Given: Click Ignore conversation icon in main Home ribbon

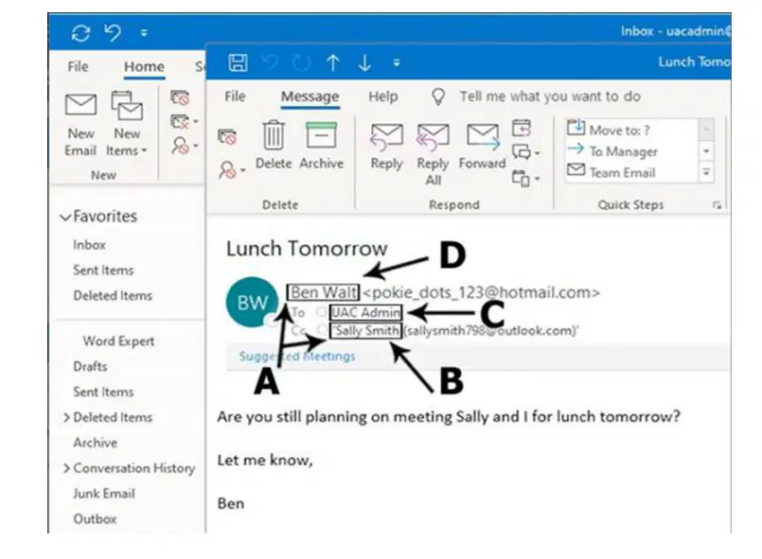Looking at the screenshot, I should point(180,97).
